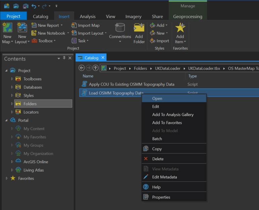
Task: Select Living Atlas in tree
Action: click(34, 170)
